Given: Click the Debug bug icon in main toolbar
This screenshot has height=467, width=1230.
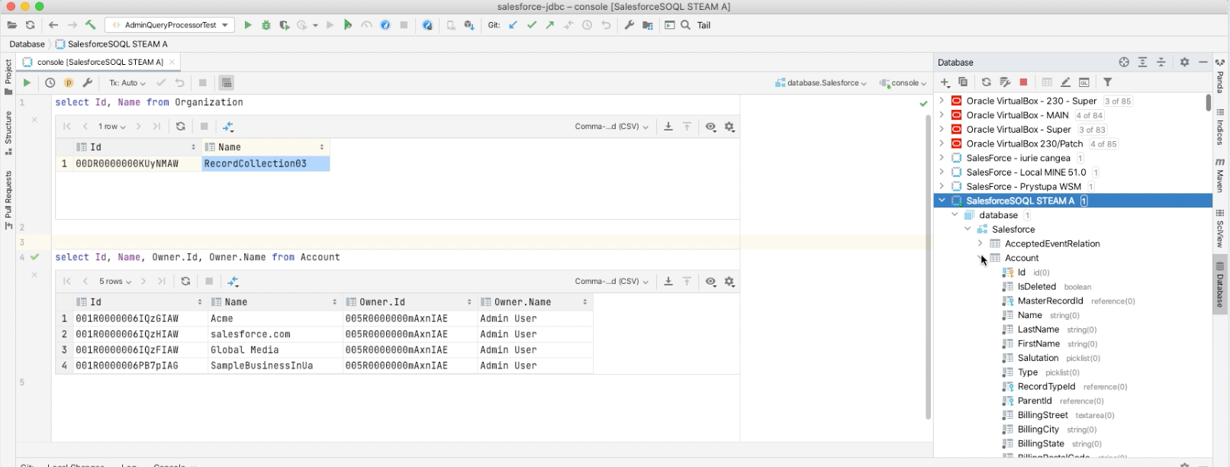Looking at the screenshot, I should click(266, 25).
